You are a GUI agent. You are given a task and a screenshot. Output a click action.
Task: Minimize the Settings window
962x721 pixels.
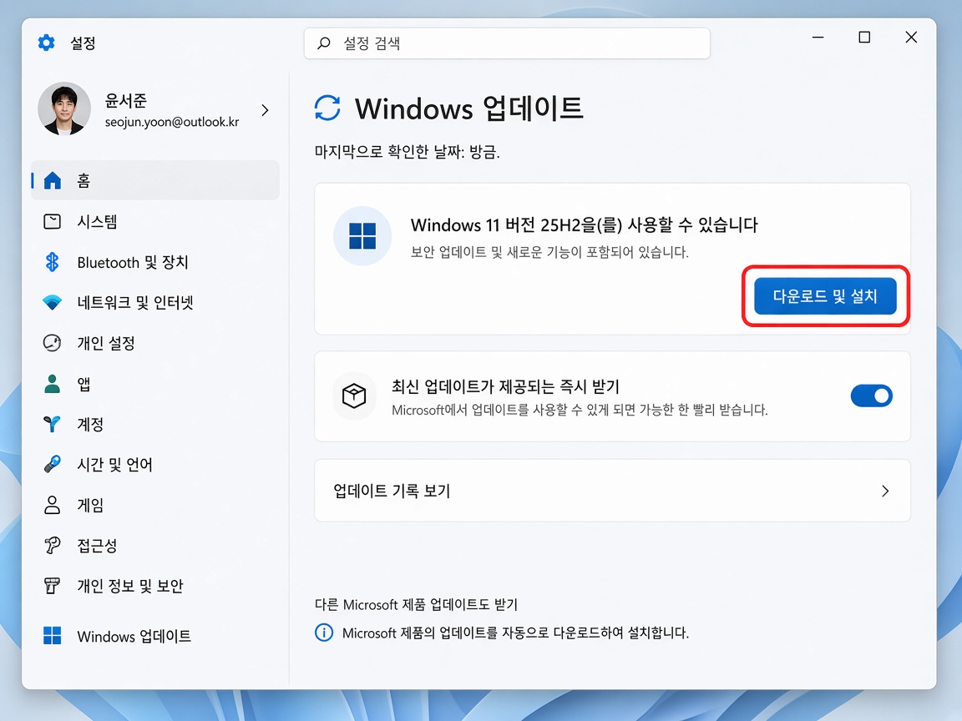818,38
